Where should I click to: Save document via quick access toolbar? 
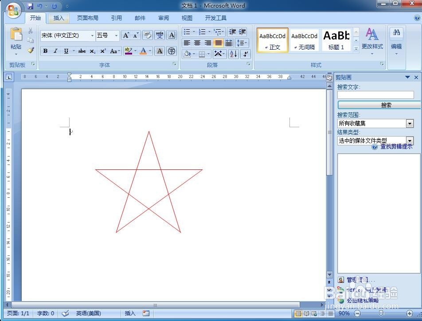30,6
